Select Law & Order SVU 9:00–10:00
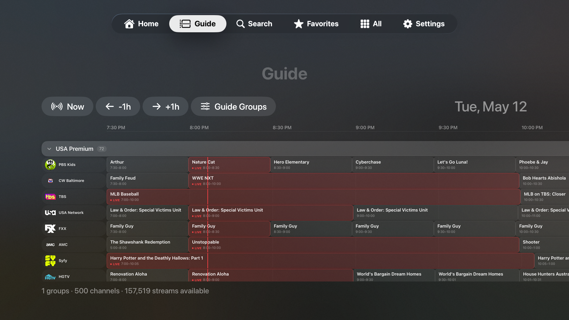Screen dimensions: 569x320 click(435, 213)
